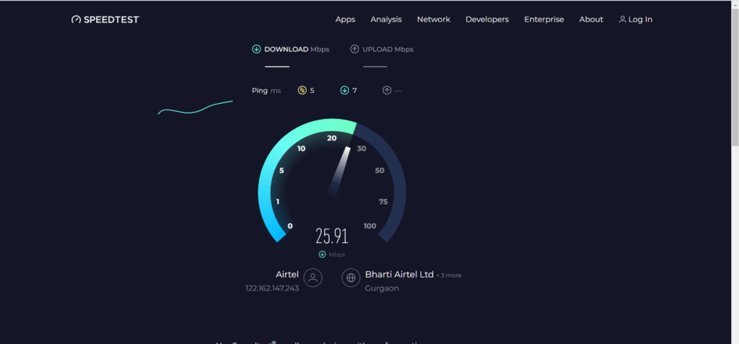Click the download arrow icon beside DOWNLOAD
739x344 pixels.
256,49
